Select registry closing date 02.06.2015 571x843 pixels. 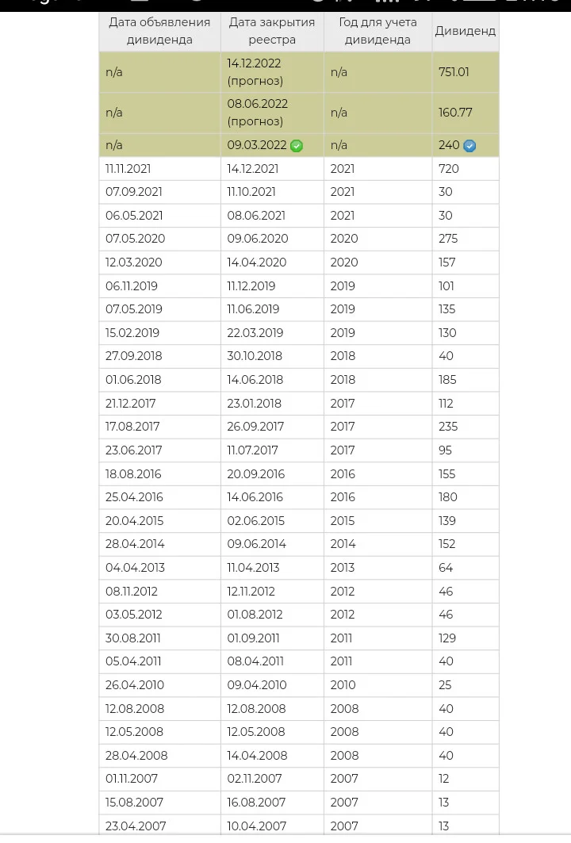pyautogui.click(x=256, y=521)
